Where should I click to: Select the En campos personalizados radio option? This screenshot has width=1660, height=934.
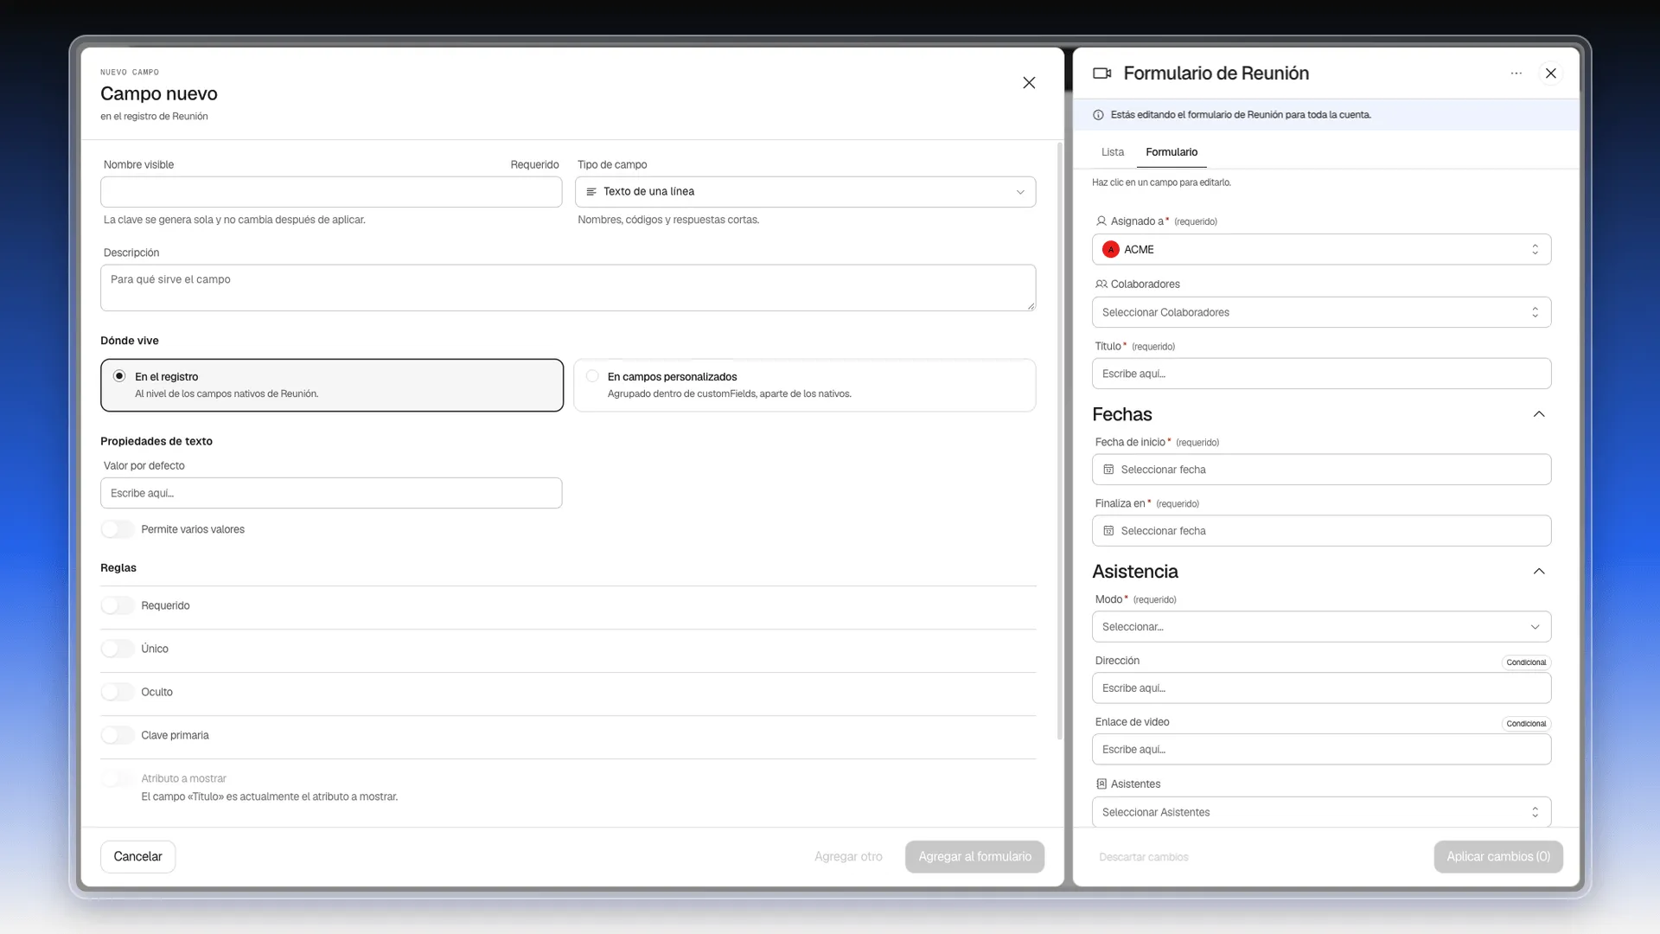[592, 376]
